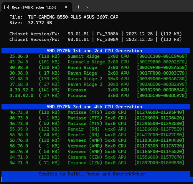Click version 43.24.0
This screenshot has height=184, width=193.
(x=19, y=62)
